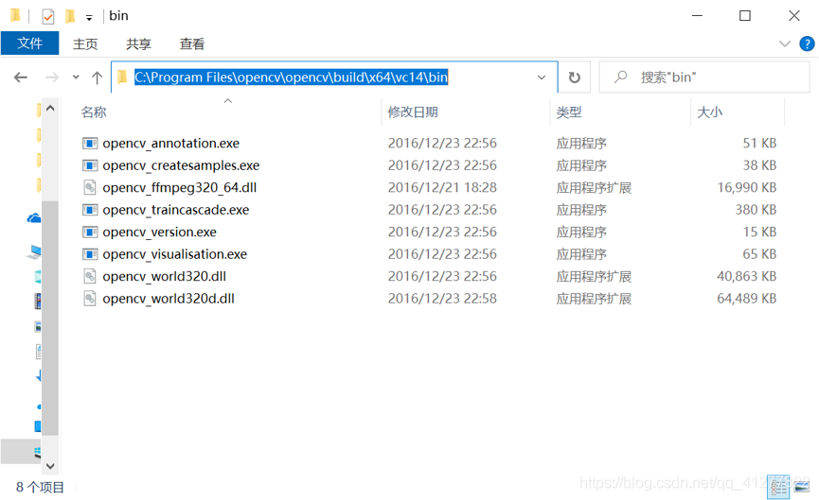Open recent locations dropdown arrow
This screenshot has width=819, height=500.
tap(77, 78)
